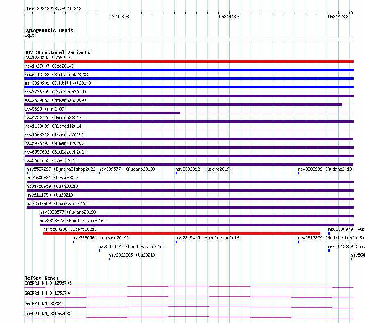Open variant nsv4730126 (Hanlon2021) label
Viewport: 365px width, 323px height.
(53, 117)
